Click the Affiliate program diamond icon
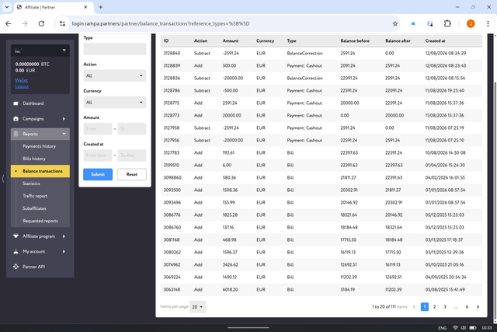Viewport: 497px width, 332px height. click(16, 236)
